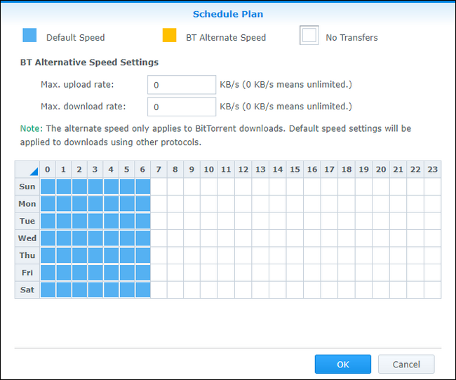The height and width of the screenshot is (380, 456).
Task: Click the select-all triangle grid corner
Action: click(27, 170)
